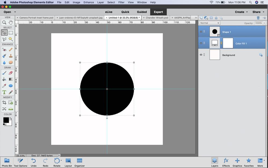This screenshot has width=268, height=168.
Task: Expand the Open button dropdown arrow
Action: click(x=15, y=12)
